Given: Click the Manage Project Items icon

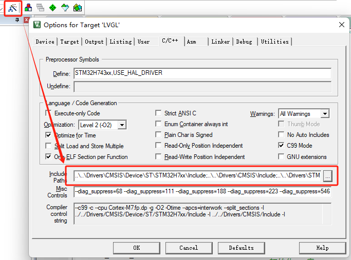Looking at the screenshot, I should (x=28, y=8).
